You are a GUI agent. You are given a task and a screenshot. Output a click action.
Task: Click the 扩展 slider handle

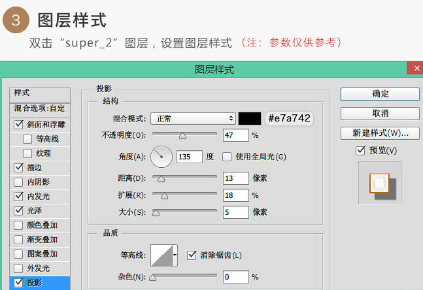click(x=164, y=196)
